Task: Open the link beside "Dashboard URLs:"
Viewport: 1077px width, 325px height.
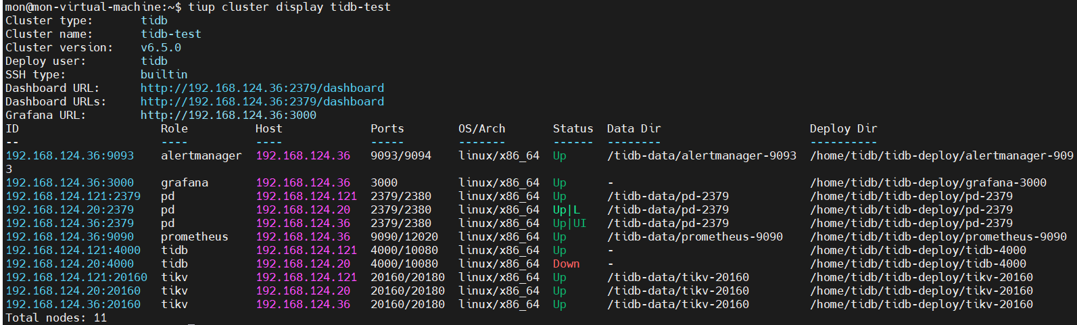Action: pyautogui.click(x=262, y=101)
